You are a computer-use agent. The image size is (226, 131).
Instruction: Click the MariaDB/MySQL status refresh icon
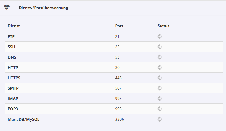(160, 119)
